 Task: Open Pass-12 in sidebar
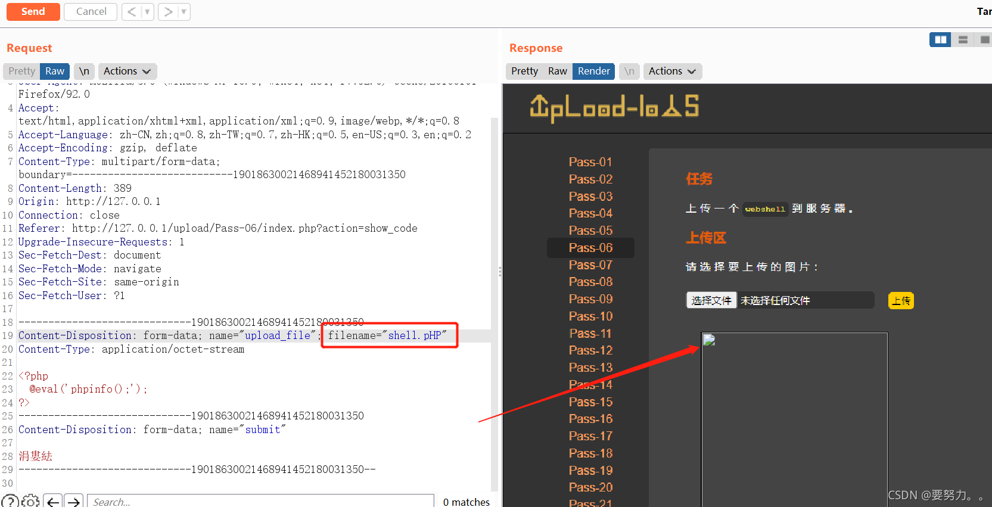[590, 350]
